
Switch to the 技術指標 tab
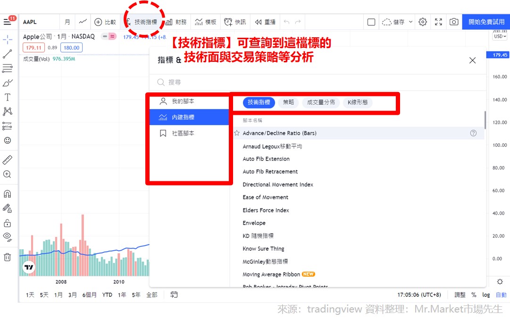tap(259, 102)
